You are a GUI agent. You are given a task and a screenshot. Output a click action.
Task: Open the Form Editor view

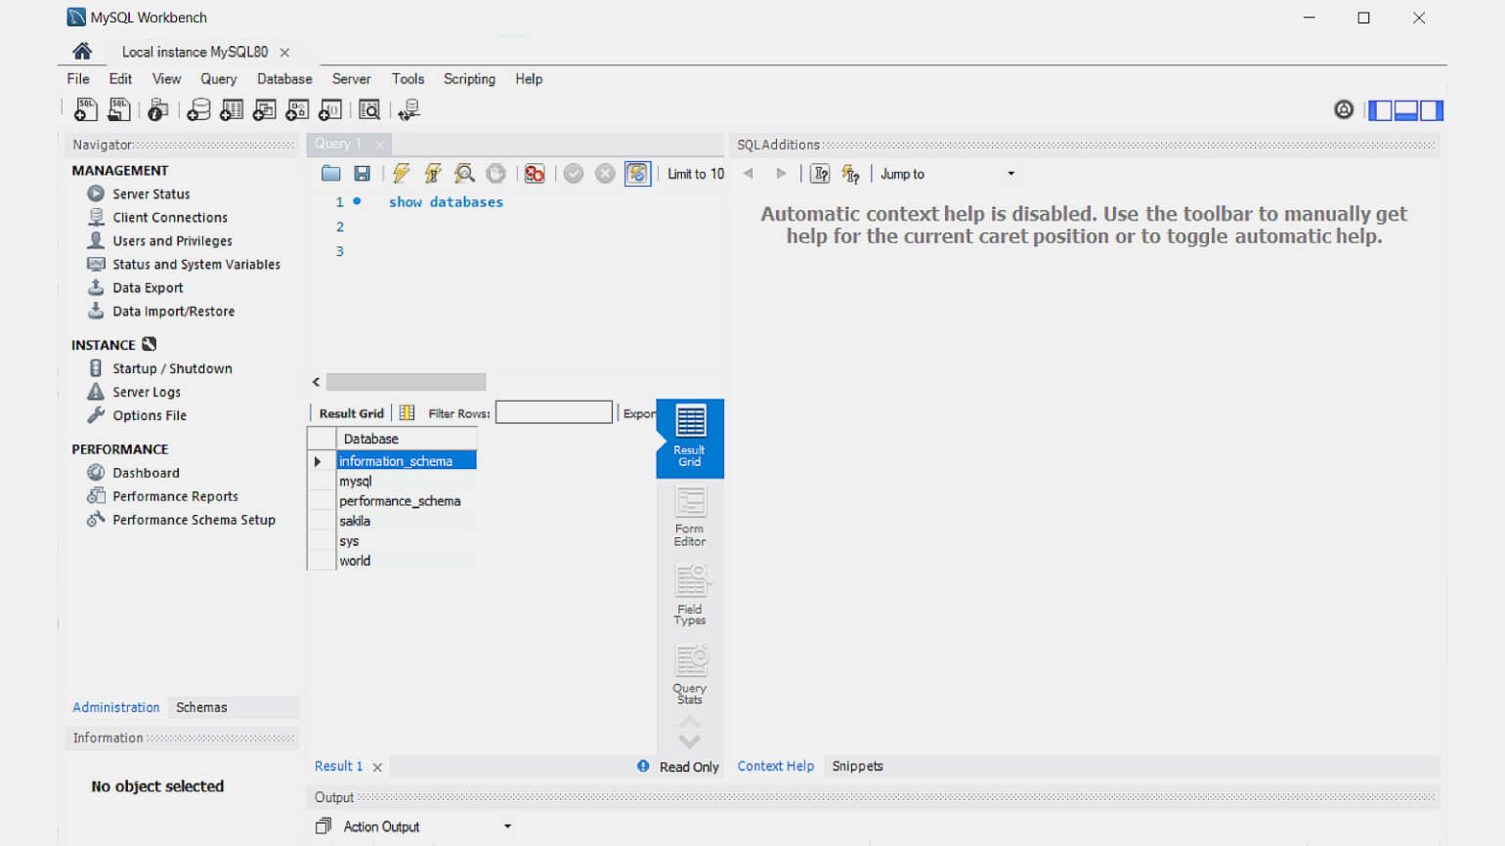coord(690,518)
